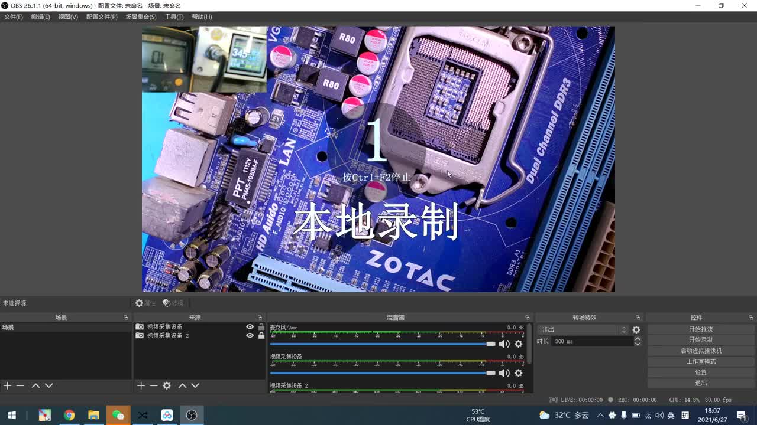Viewport: 757px width, 425px height.
Task: Move source up in Sources panel
Action: pyautogui.click(x=182, y=385)
